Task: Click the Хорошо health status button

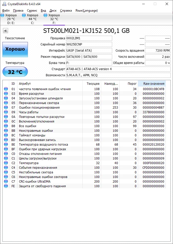Action: [15, 49]
